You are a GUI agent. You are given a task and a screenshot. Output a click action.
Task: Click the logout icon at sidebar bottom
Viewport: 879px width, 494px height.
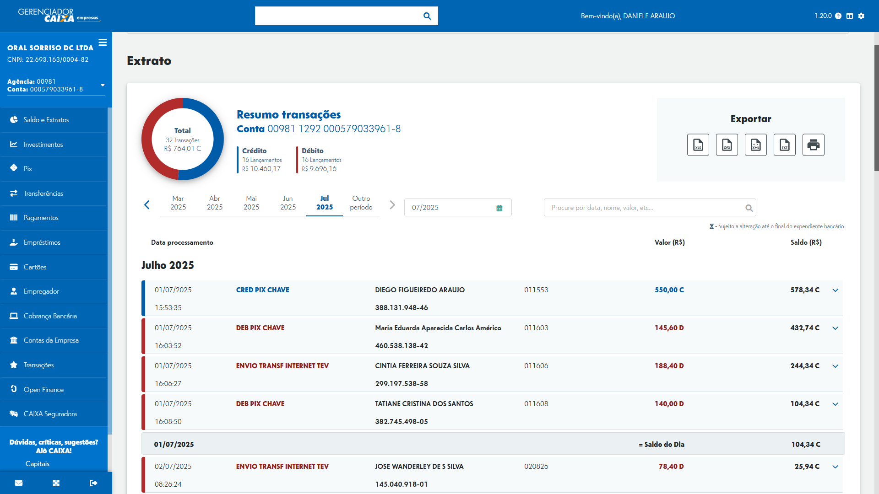[93, 483]
